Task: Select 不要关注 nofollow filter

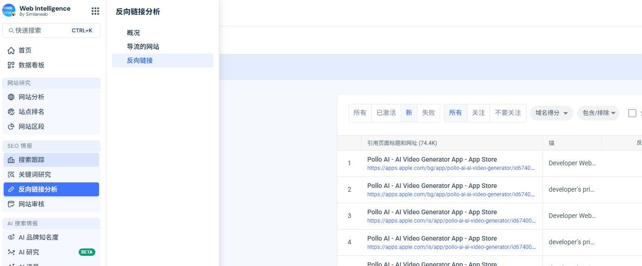Action: click(508, 113)
